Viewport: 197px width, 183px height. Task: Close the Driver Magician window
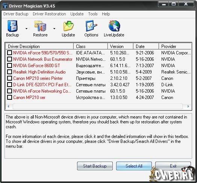tap(186, 4)
